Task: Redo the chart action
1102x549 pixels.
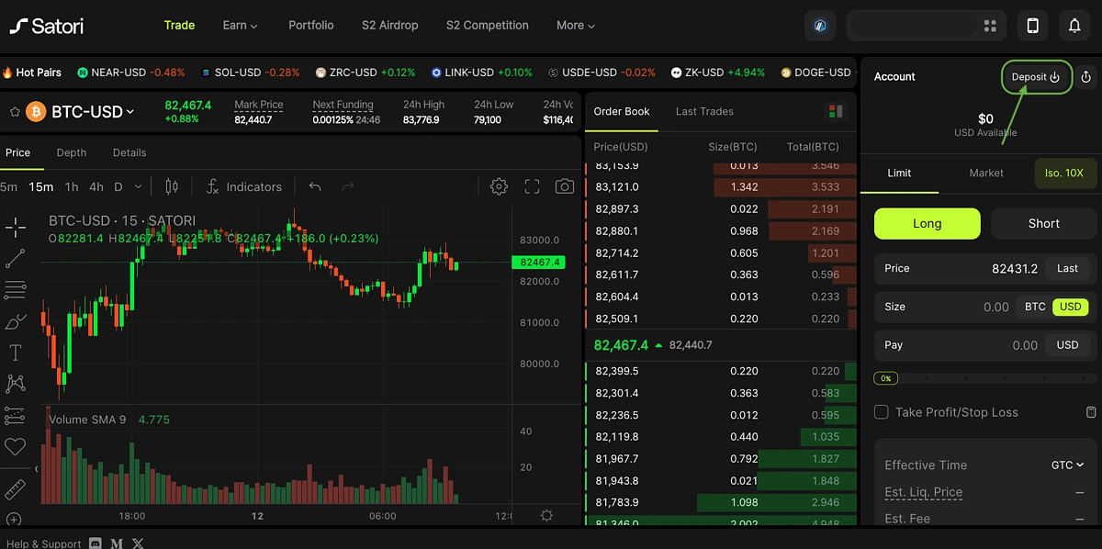Action: (x=348, y=186)
